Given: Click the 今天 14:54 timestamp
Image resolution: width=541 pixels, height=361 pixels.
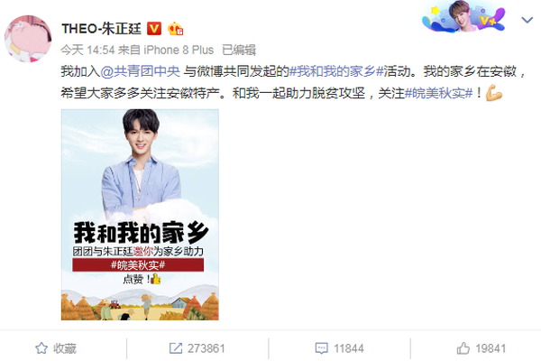Looking at the screenshot, I should pyautogui.click(x=87, y=51).
